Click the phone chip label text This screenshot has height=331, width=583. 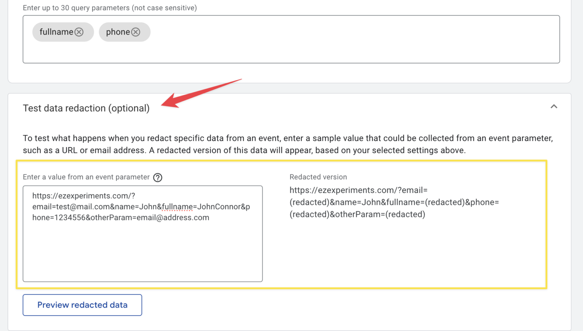click(x=118, y=32)
